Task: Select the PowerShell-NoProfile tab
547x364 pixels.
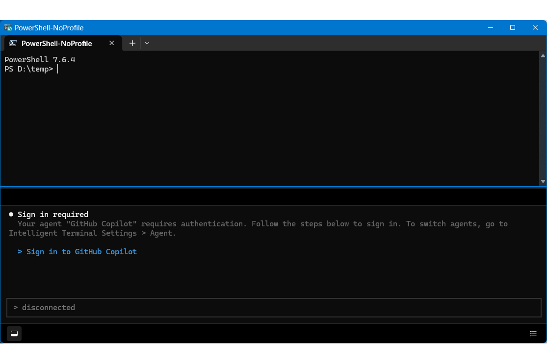Action: [x=63, y=43]
